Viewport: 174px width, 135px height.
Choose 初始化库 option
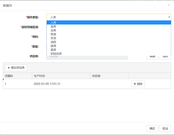tap(56, 54)
